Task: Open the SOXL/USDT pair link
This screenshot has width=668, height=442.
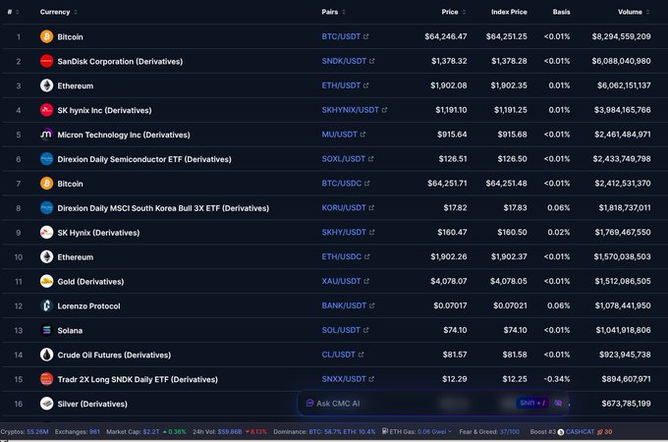Action: coord(344,159)
